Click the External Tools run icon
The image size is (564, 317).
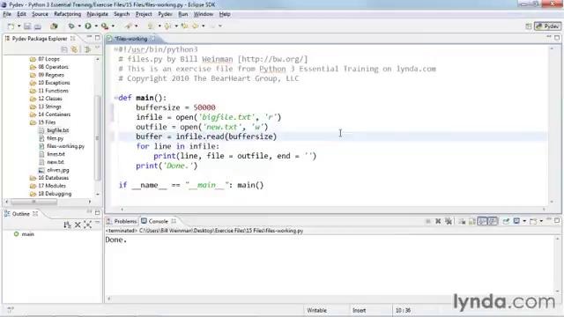coord(105,26)
